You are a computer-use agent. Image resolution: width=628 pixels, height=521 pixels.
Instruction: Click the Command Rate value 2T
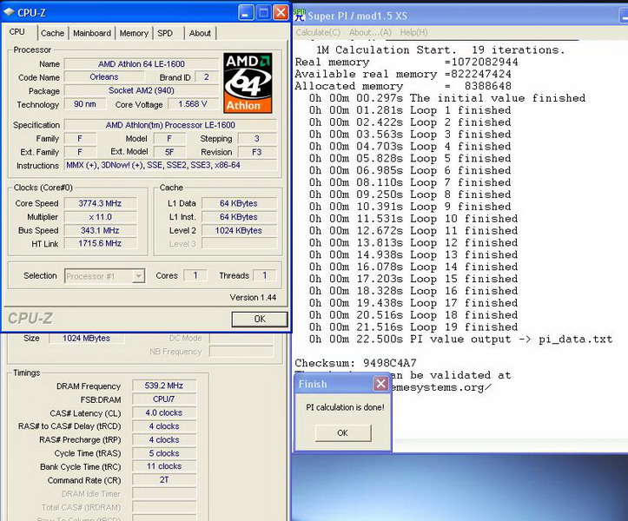[x=164, y=479]
